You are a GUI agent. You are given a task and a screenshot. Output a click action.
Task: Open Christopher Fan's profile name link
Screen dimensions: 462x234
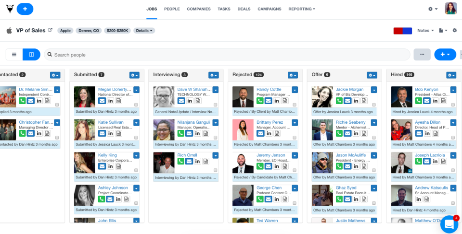click(36, 122)
